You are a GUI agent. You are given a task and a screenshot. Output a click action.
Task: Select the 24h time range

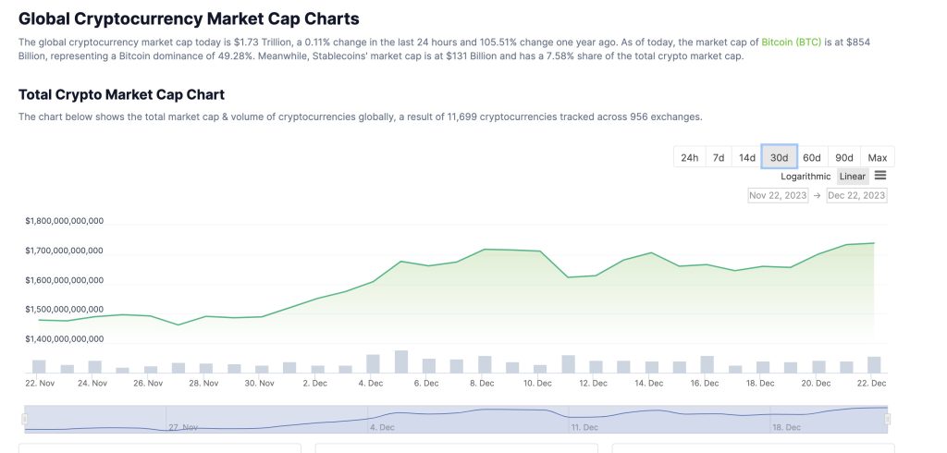pos(689,157)
